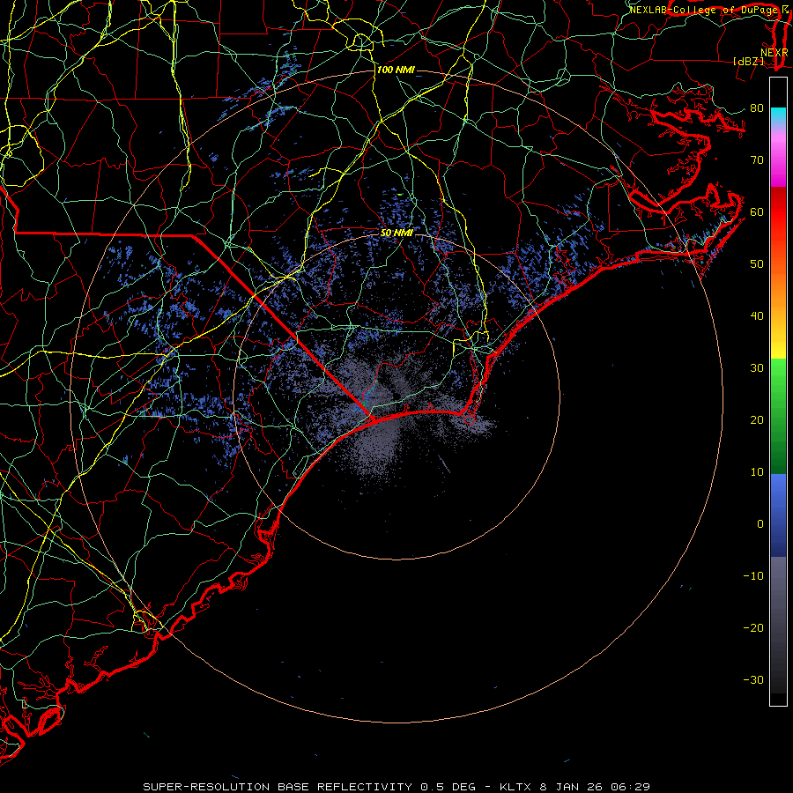
Task: Click the dBZ units label
Action: 748,61
